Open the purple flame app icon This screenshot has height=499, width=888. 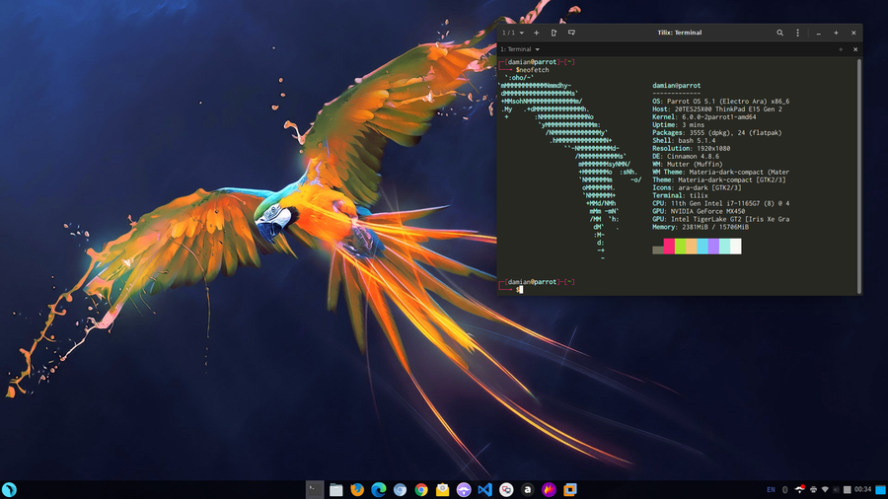549,489
